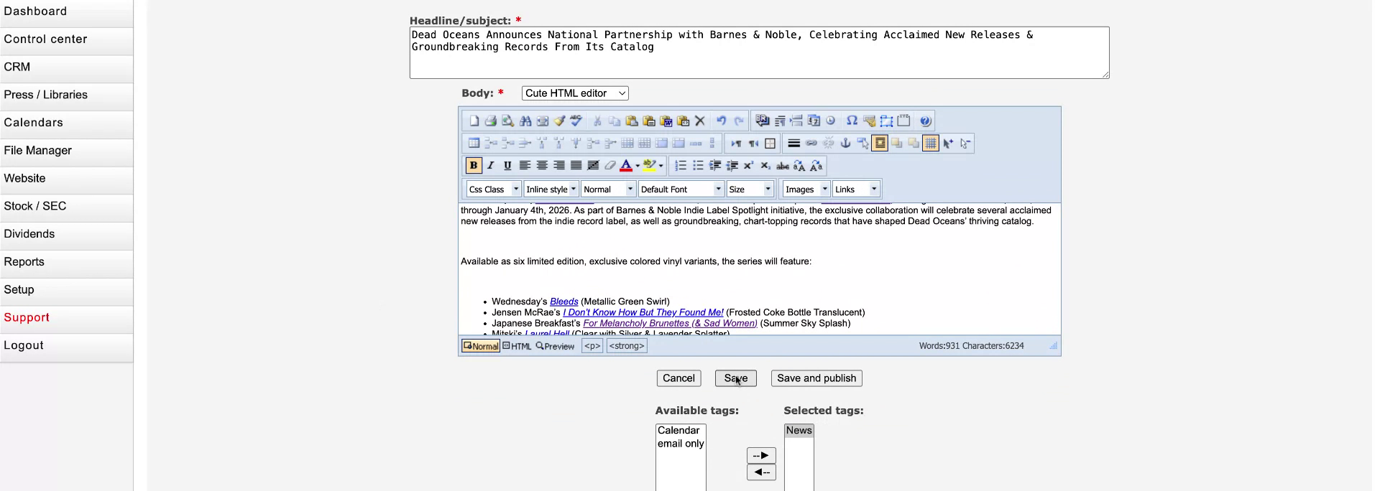1380x491 pixels.
Task: Toggle center alignment button
Action: coord(542,166)
